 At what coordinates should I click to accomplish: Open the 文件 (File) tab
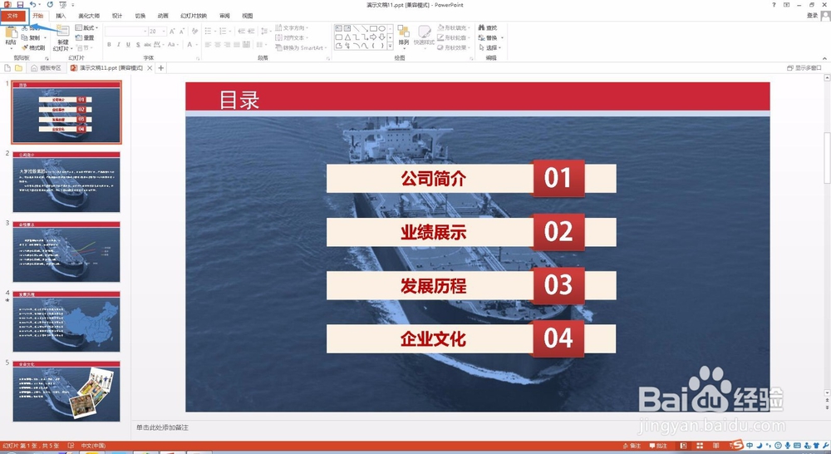coord(12,16)
